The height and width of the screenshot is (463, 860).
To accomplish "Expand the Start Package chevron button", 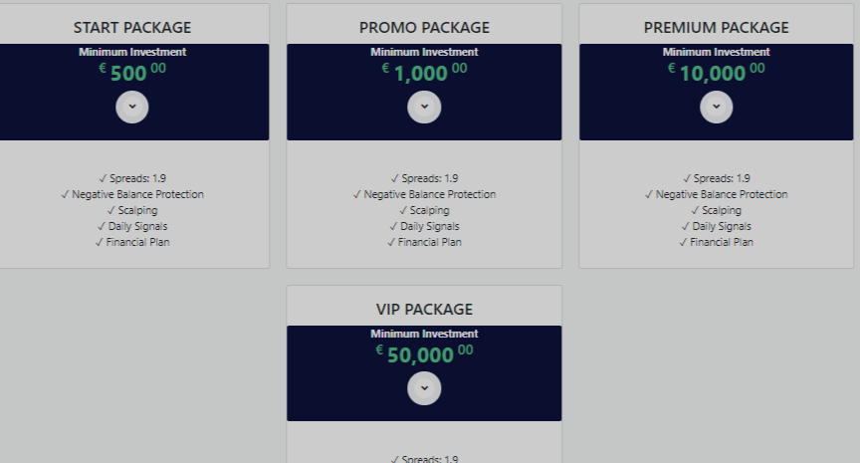I will [x=132, y=107].
